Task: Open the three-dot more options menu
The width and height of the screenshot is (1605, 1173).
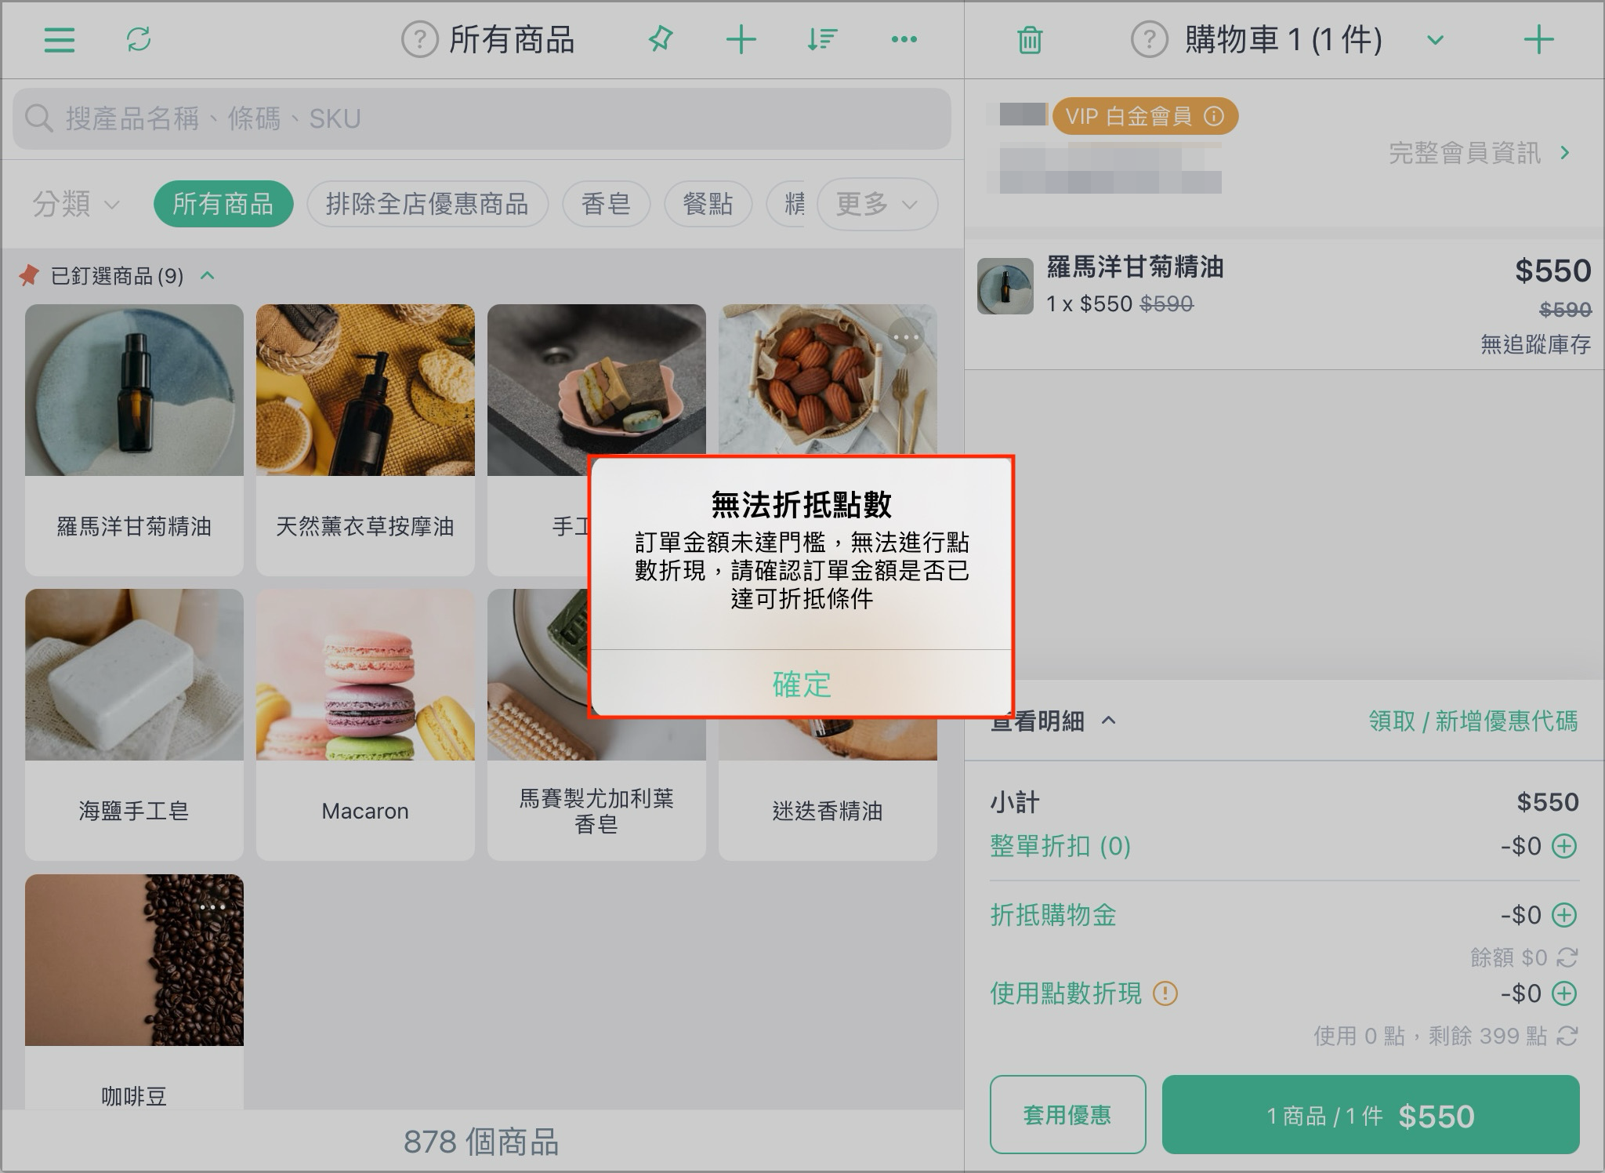Action: 904,39
